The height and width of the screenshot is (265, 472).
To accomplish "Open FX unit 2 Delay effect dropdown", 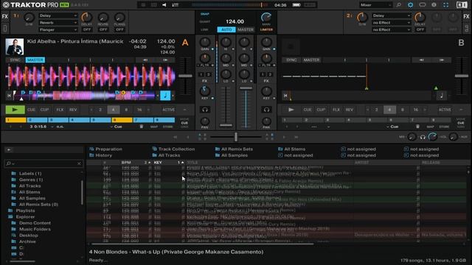I will [392, 15].
